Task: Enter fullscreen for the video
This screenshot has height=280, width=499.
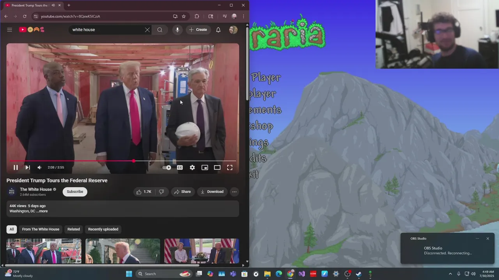Action: point(230,168)
